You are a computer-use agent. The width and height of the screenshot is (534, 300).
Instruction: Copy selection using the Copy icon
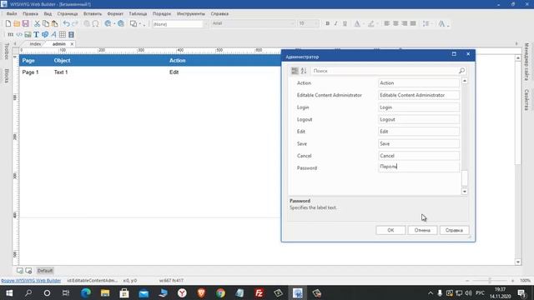click(x=46, y=23)
